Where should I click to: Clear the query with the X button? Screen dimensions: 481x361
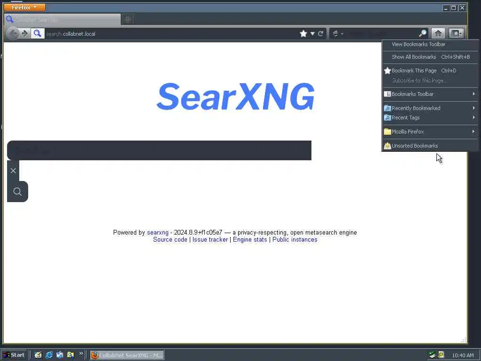click(13, 171)
